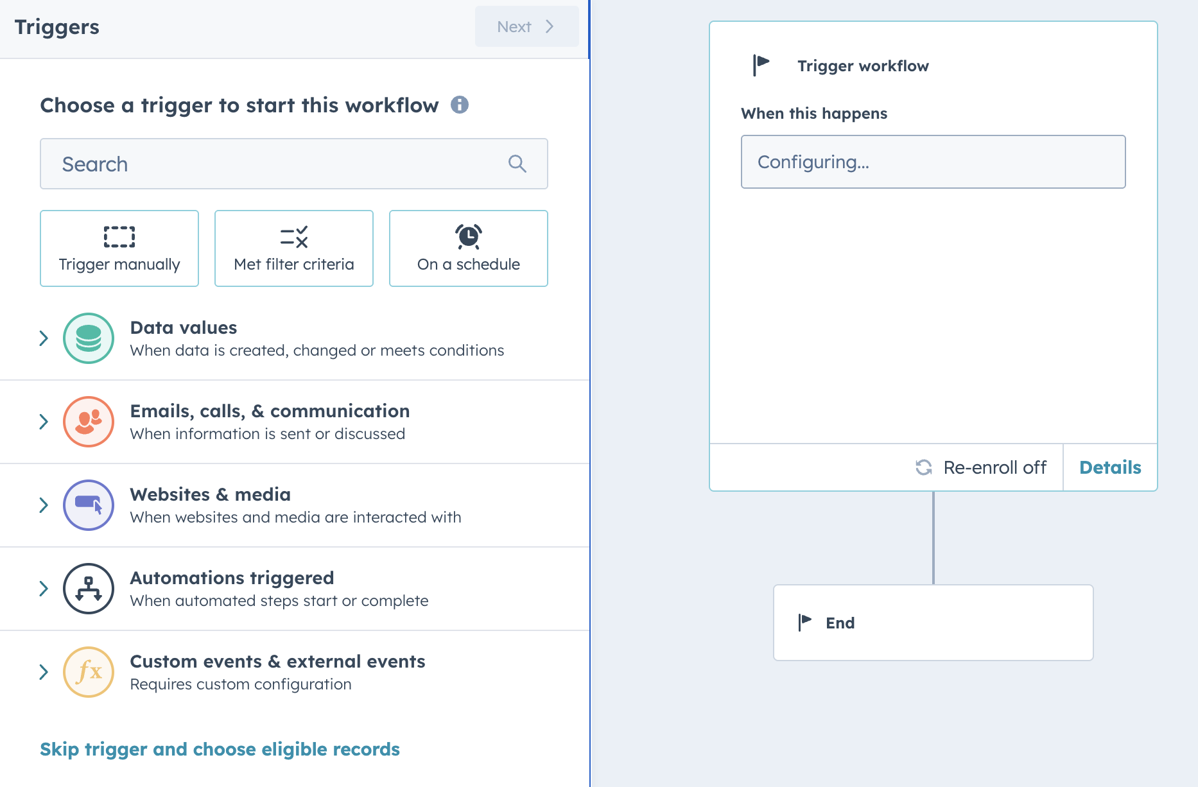The image size is (1198, 787).
Task: Click the magnifying glass search icon
Action: click(x=517, y=164)
